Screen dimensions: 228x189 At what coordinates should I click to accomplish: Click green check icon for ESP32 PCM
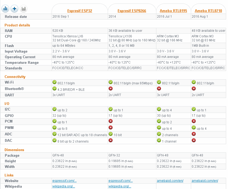54,121
